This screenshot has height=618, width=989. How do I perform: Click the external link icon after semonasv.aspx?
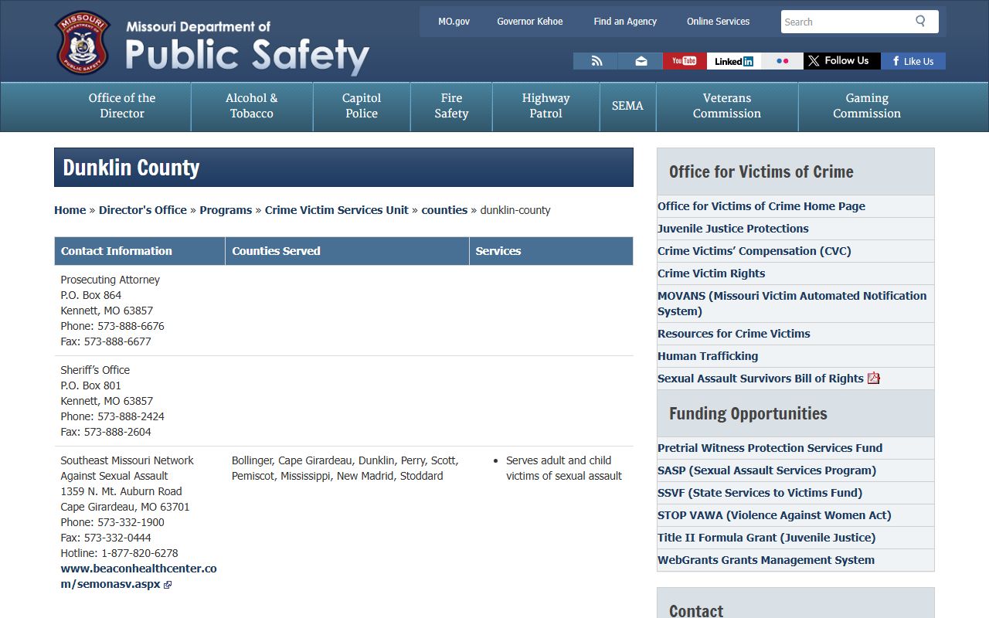click(168, 585)
